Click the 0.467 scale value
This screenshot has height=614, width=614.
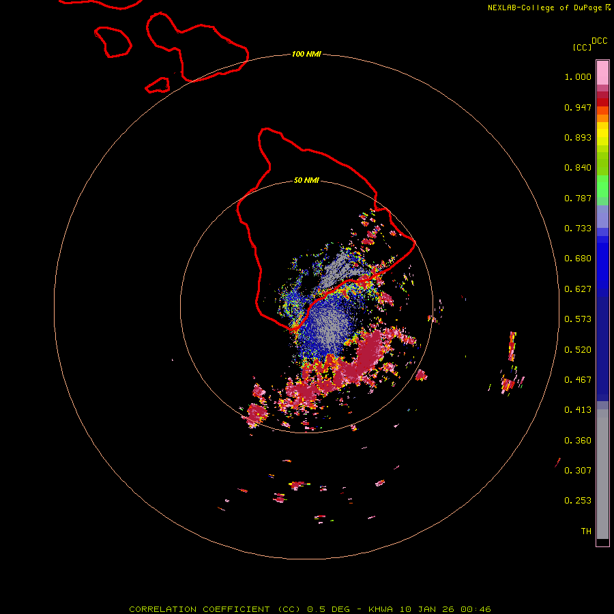(578, 380)
